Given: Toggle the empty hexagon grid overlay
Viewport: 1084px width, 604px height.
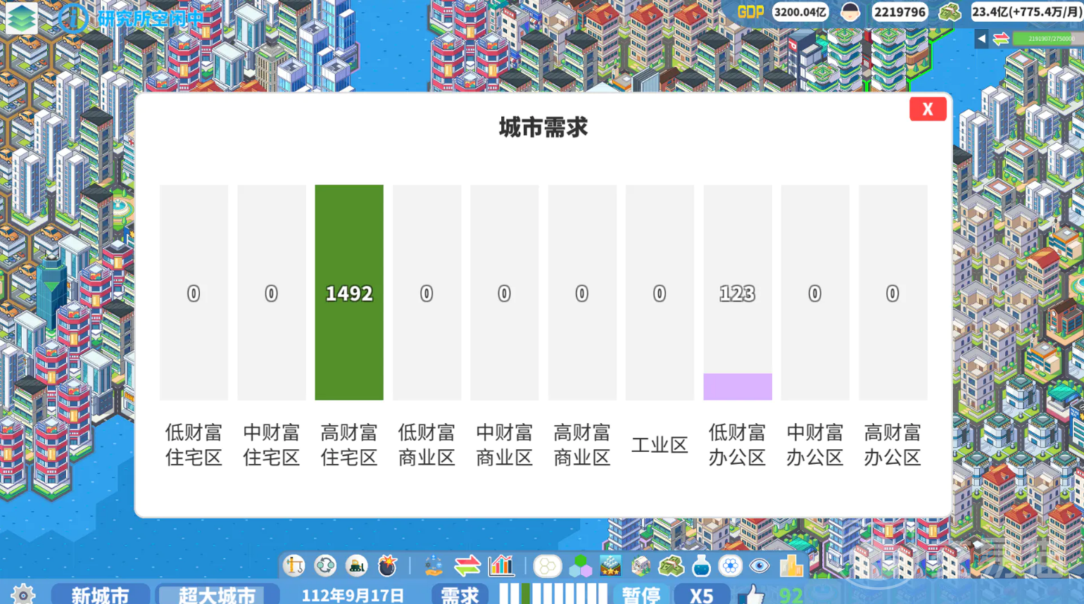Looking at the screenshot, I should (547, 566).
